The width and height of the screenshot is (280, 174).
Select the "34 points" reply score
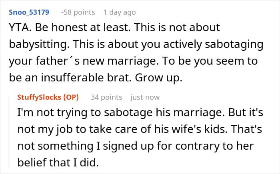106,97
